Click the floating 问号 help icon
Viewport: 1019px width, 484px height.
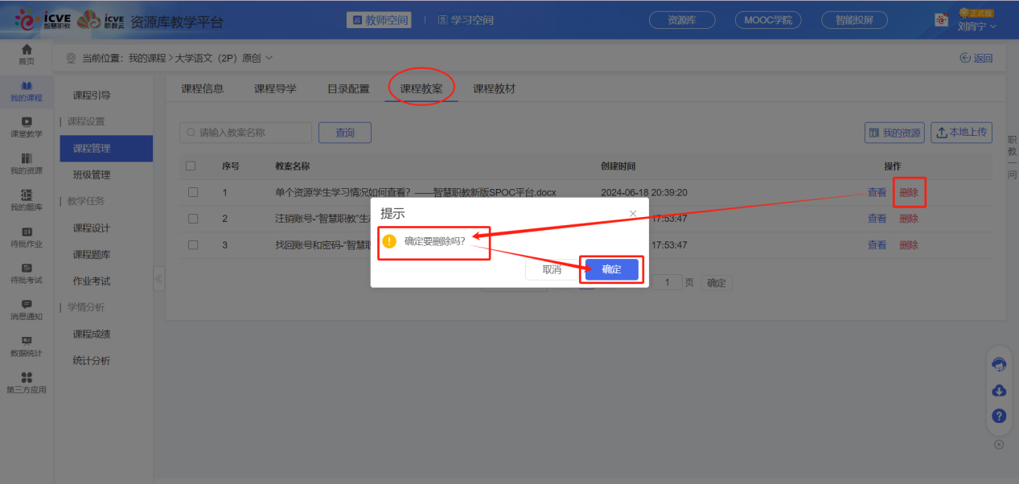coord(999,416)
